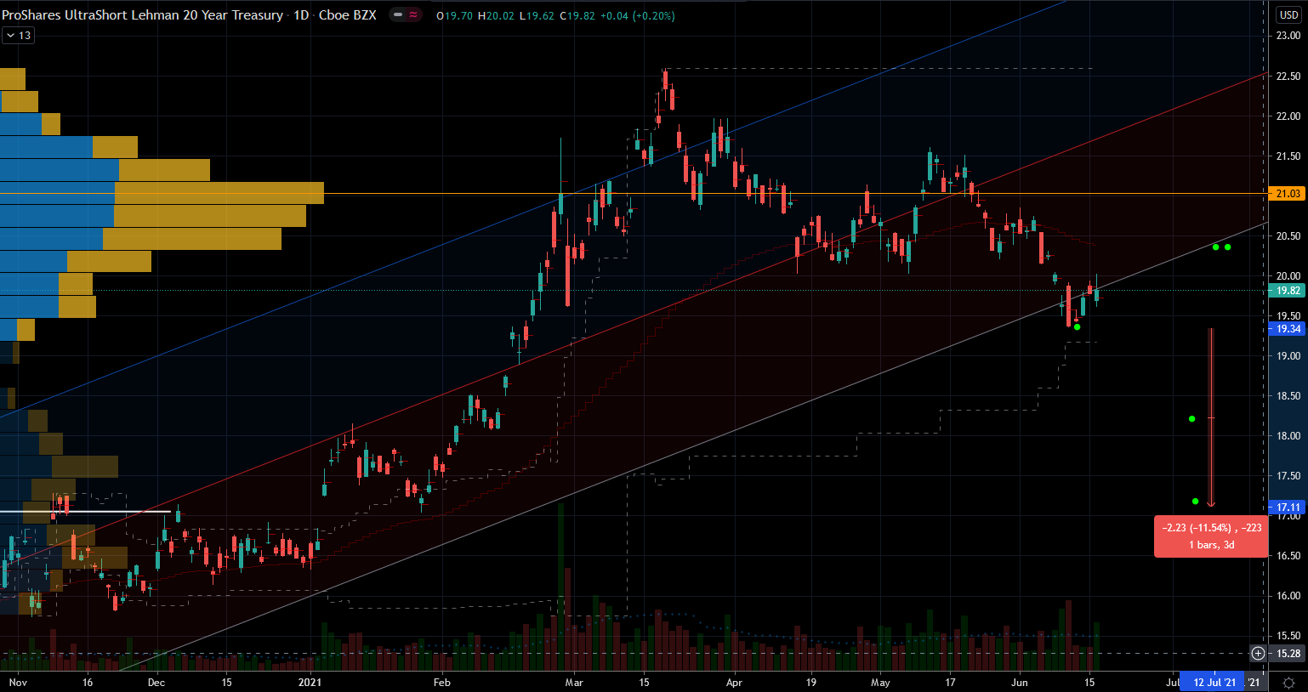
Task: Click the 12 Jul '21 date marker
Action: (x=1214, y=682)
